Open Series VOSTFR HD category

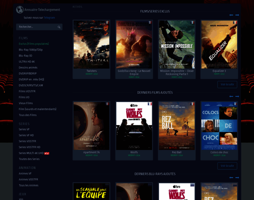29,147
